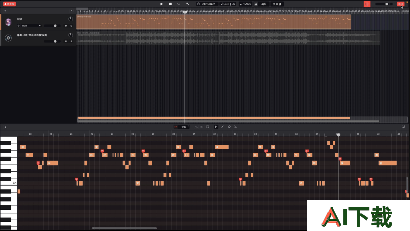Click the pan knob on the vocal track
Viewport: 410px width, 231px height.
click(70, 19)
